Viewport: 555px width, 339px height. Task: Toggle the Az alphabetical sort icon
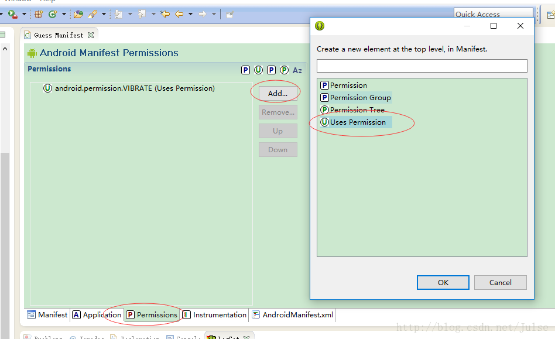(297, 70)
